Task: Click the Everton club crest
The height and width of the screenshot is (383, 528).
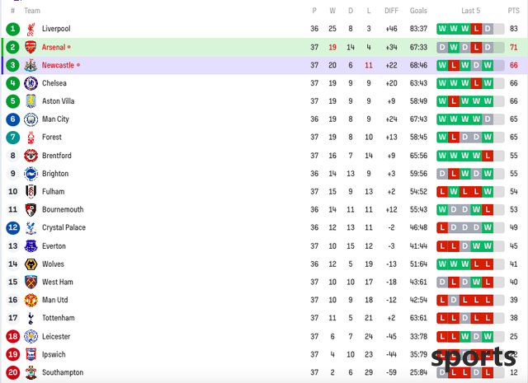Action: point(31,245)
